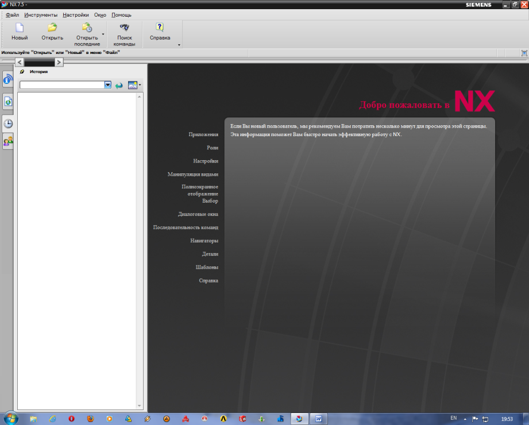Open the Навигаторы link
The width and height of the screenshot is (529, 425).
(x=204, y=241)
